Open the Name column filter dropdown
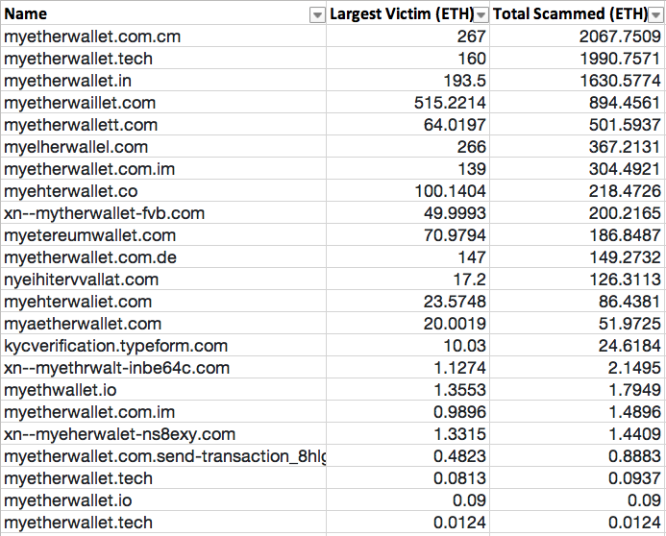The width and height of the screenshot is (666, 536). pos(316,15)
